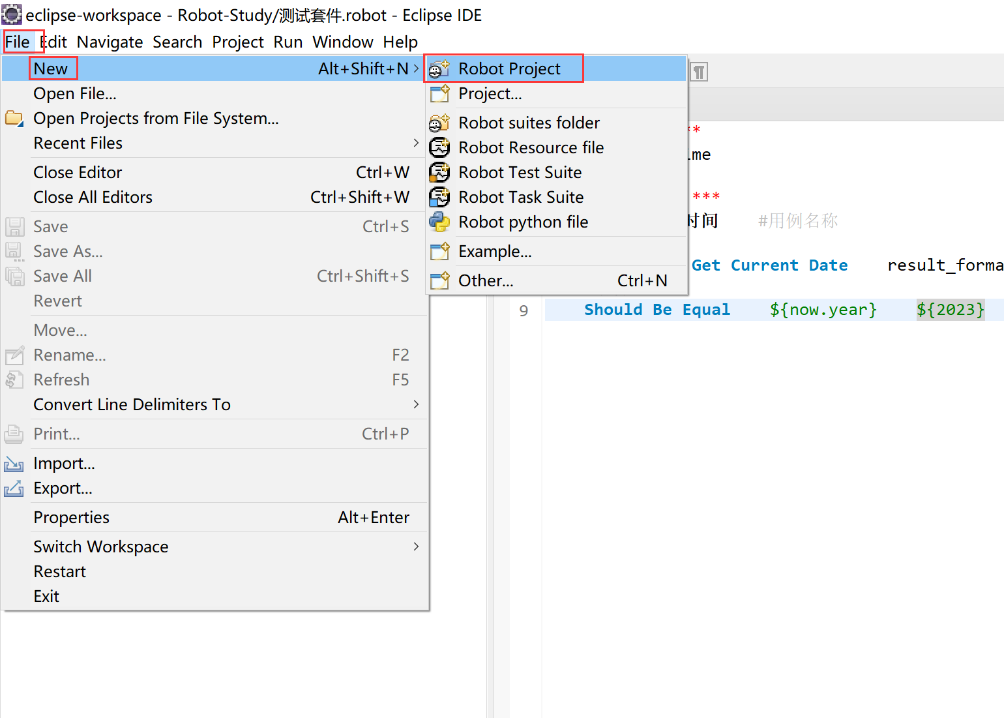Open the Navigate menu
The width and height of the screenshot is (1004, 718).
tap(110, 42)
